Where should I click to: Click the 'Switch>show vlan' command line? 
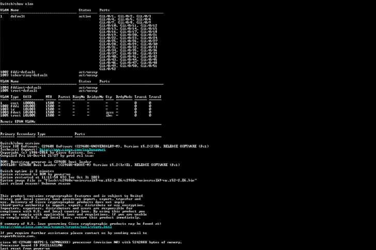[17, 4]
